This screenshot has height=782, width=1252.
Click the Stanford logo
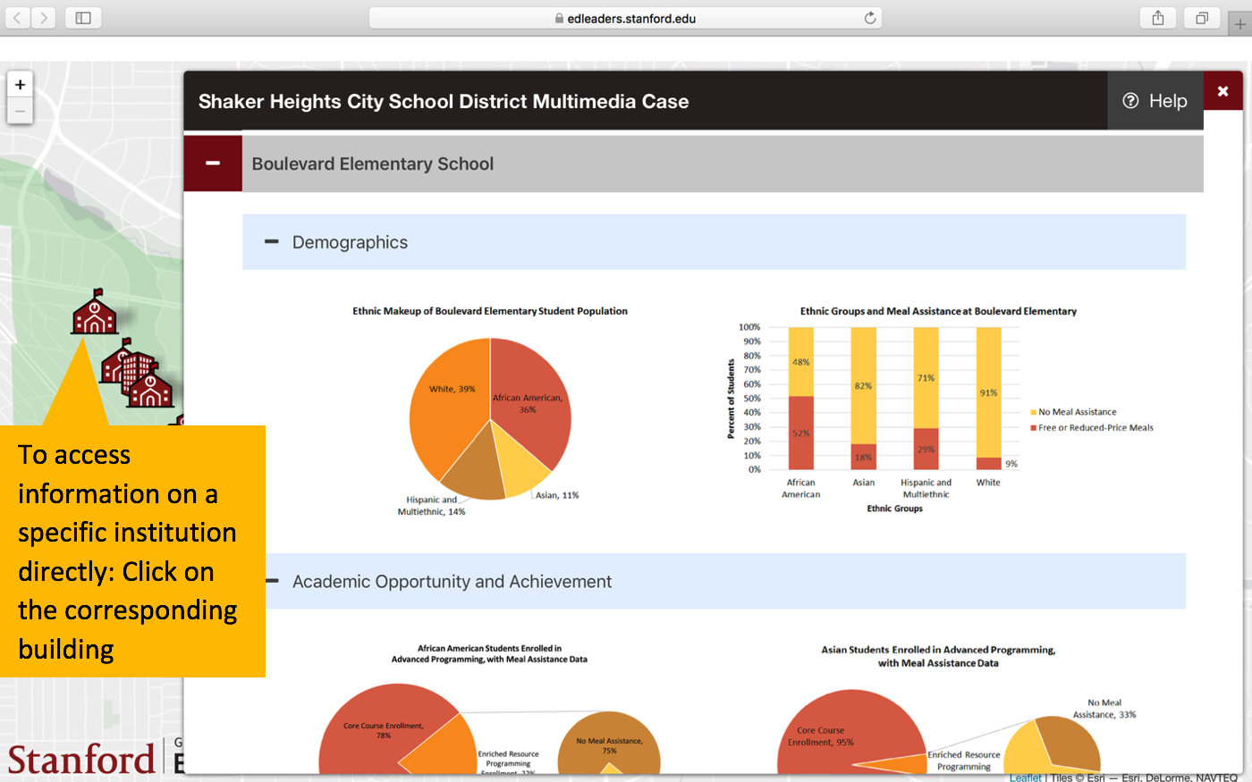82,760
